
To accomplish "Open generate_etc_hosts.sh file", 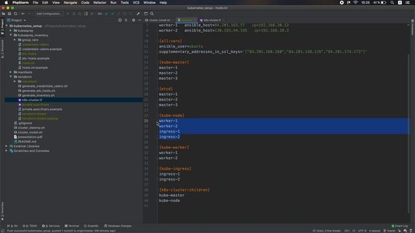I will point(39,91).
